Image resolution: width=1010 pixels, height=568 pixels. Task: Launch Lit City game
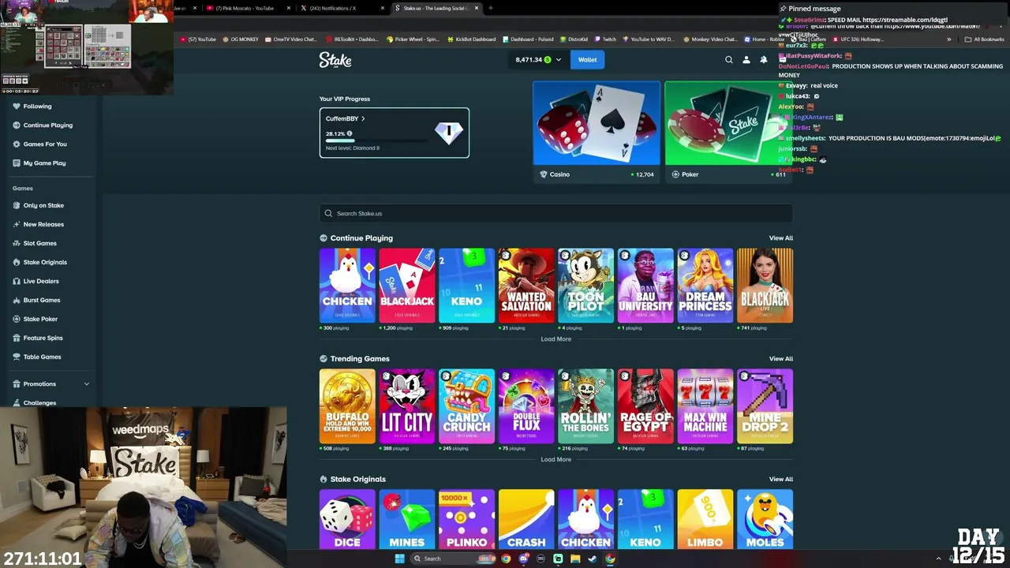click(x=407, y=406)
